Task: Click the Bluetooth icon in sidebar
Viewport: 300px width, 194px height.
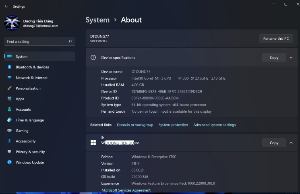Action: point(9,67)
